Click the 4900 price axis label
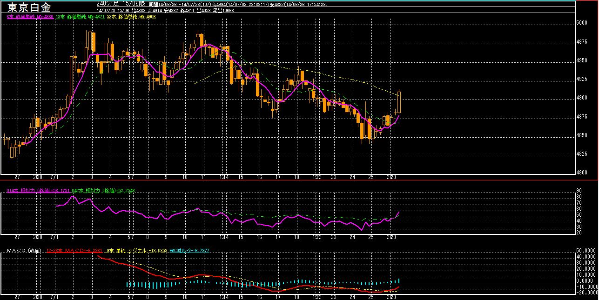Image resolution: width=599 pixels, height=300 pixels. coord(582,98)
